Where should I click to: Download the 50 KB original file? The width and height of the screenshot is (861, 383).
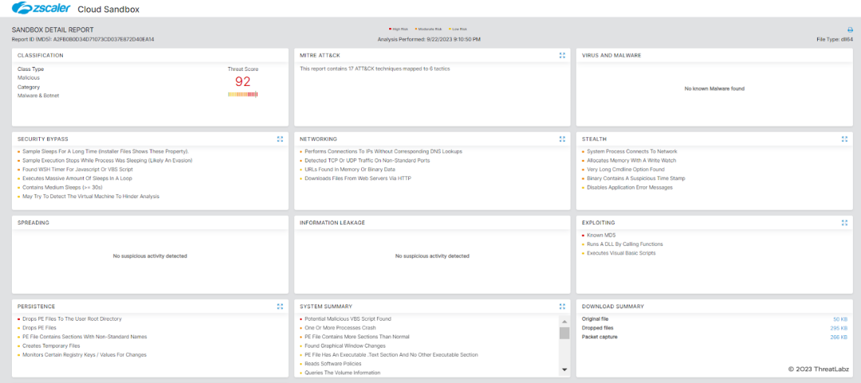click(x=839, y=319)
